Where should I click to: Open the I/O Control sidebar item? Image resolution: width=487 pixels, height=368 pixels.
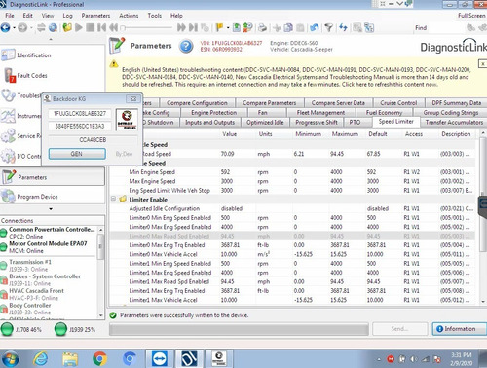(x=21, y=156)
